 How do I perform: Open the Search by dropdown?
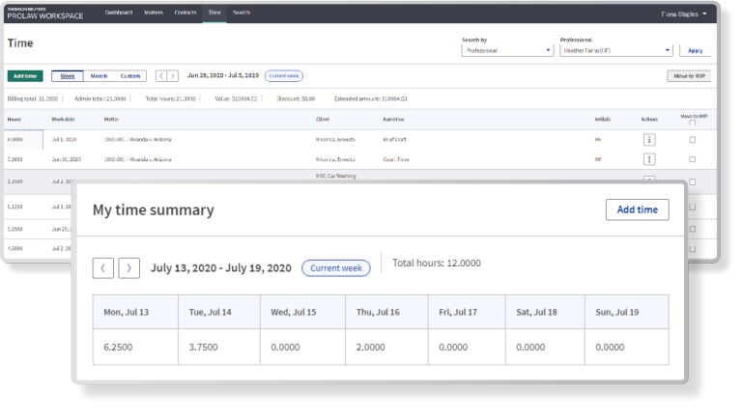coord(507,50)
